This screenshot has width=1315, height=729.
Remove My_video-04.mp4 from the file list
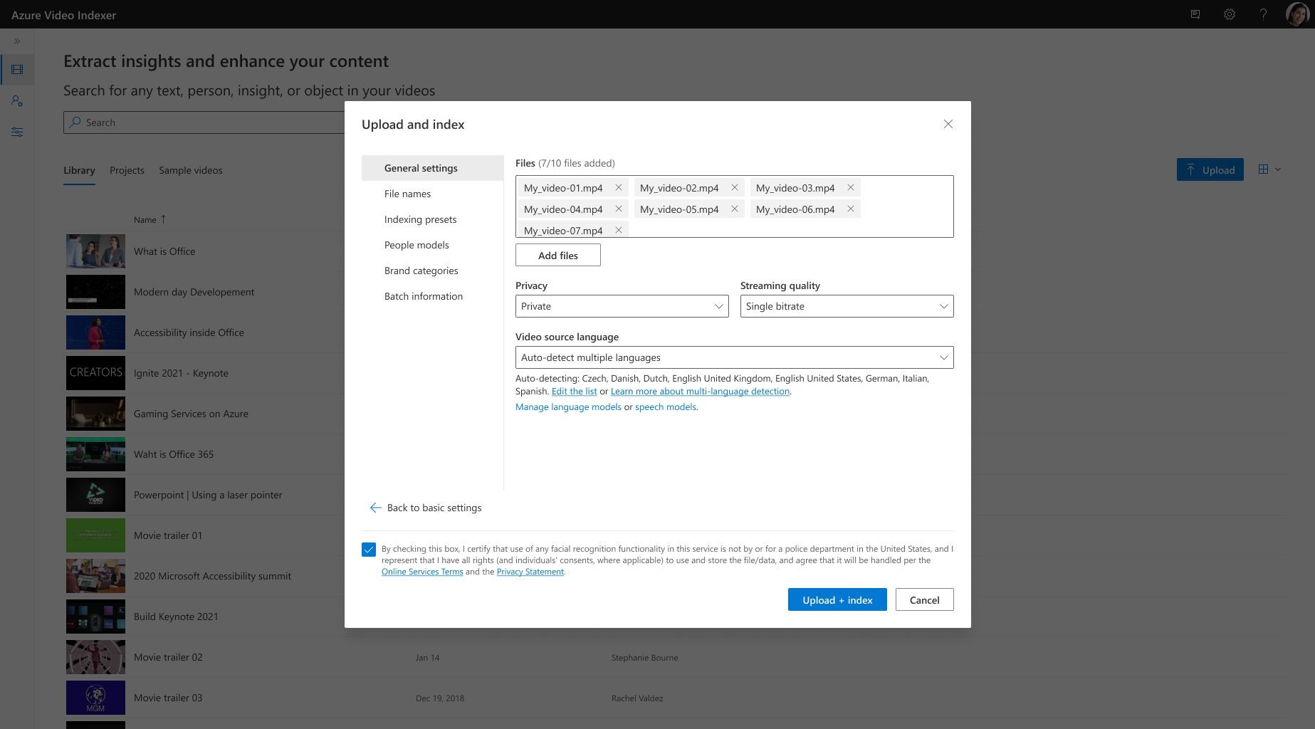point(619,209)
